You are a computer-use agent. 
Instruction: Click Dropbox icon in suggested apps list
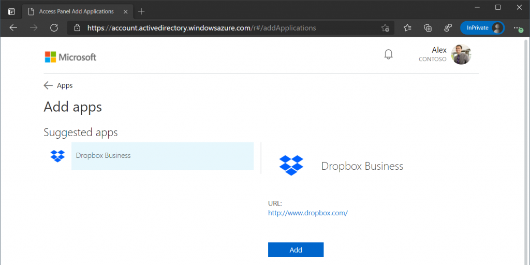[x=57, y=156]
